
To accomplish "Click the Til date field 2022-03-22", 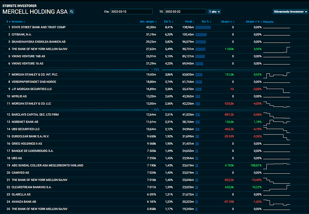I will [185, 12].
